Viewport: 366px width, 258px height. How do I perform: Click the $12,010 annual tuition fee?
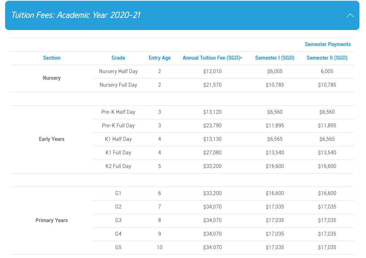(x=212, y=71)
